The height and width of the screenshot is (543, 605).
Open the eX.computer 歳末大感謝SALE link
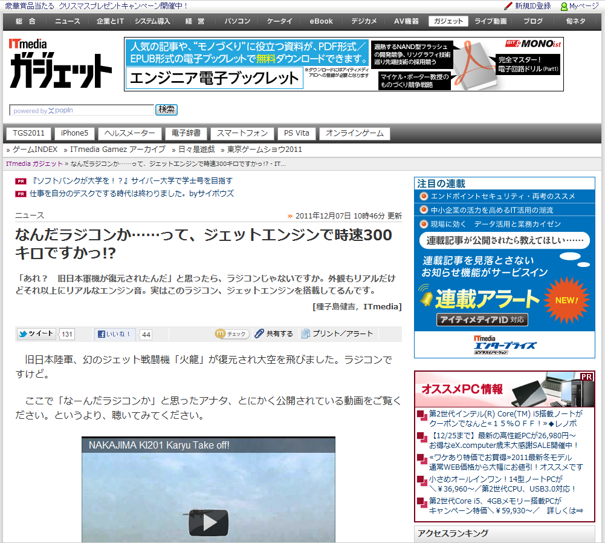(504, 440)
